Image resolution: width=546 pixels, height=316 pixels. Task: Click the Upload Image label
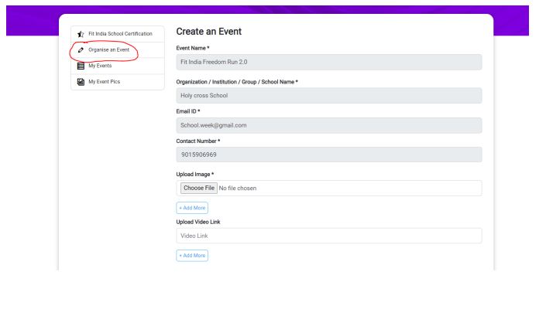pos(195,175)
